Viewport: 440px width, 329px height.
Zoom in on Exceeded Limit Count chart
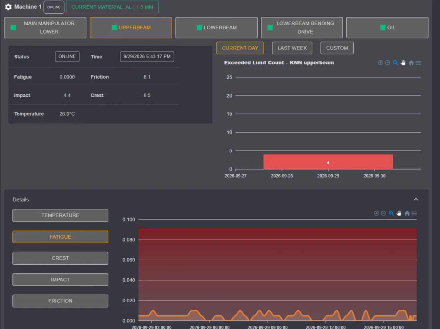click(380, 63)
